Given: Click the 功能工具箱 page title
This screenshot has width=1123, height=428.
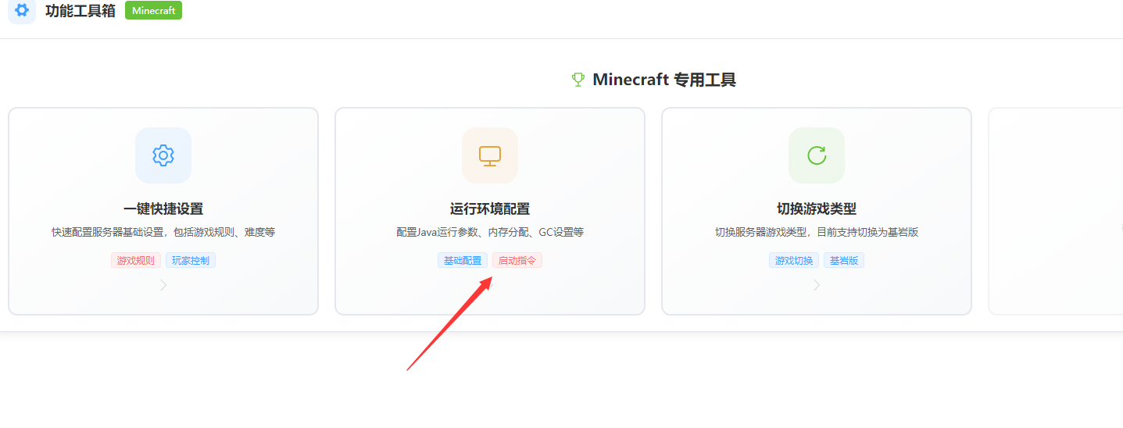Looking at the screenshot, I should pyautogui.click(x=80, y=11).
